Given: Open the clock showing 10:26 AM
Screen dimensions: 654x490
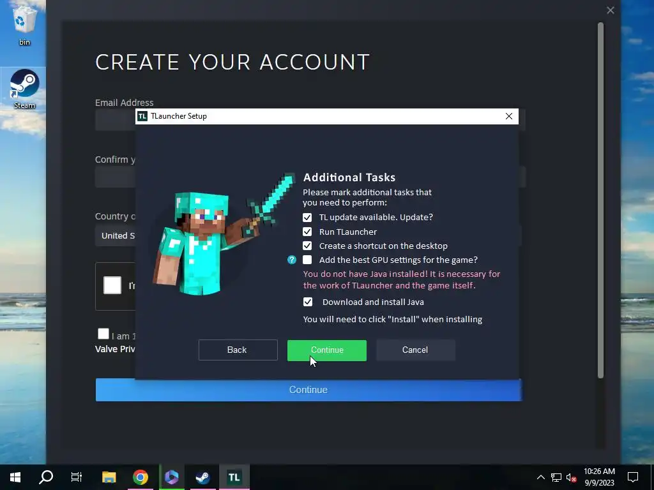Looking at the screenshot, I should point(599,477).
